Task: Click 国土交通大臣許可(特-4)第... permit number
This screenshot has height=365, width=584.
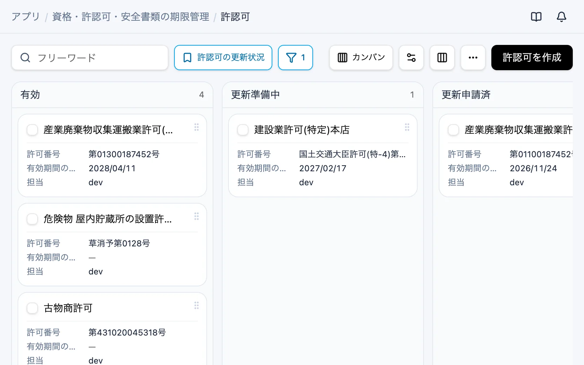Action: pyautogui.click(x=352, y=154)
